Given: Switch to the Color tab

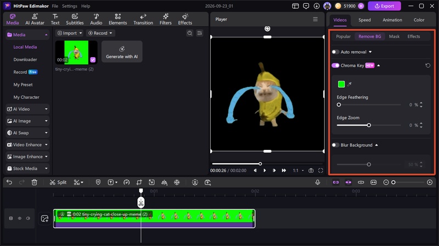Looking at the screenshot, I should click(419, 20).
